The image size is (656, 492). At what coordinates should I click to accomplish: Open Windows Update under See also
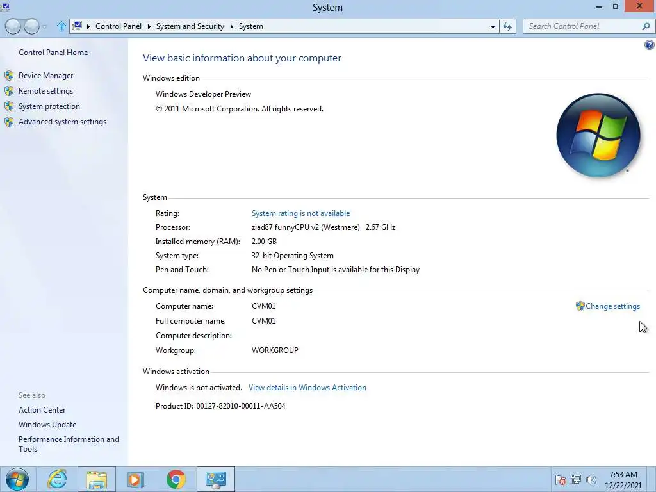(47, 425)
